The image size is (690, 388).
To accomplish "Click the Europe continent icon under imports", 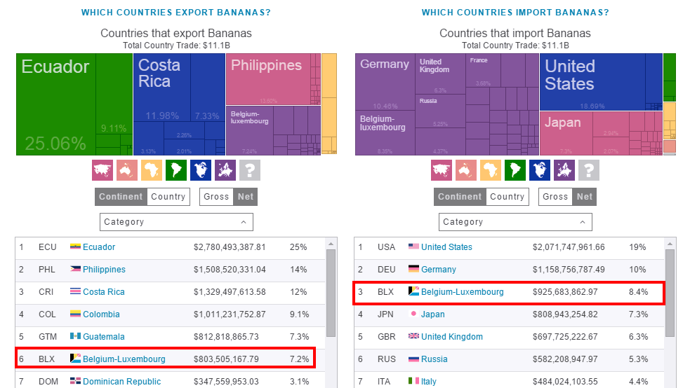I will click(564, 170).
